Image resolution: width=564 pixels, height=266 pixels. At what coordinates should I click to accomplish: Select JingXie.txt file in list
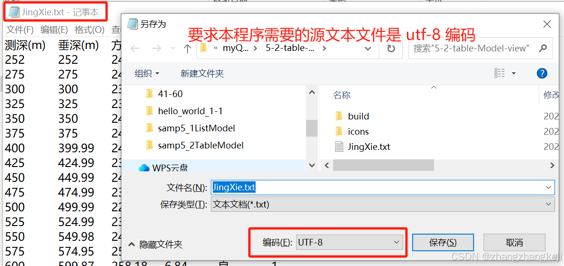click(369, 147)
